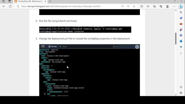This screenshot has height=104, width=185.
Task: Click 'configmap/application-demo created' line
Action: [x=61, y=31]
